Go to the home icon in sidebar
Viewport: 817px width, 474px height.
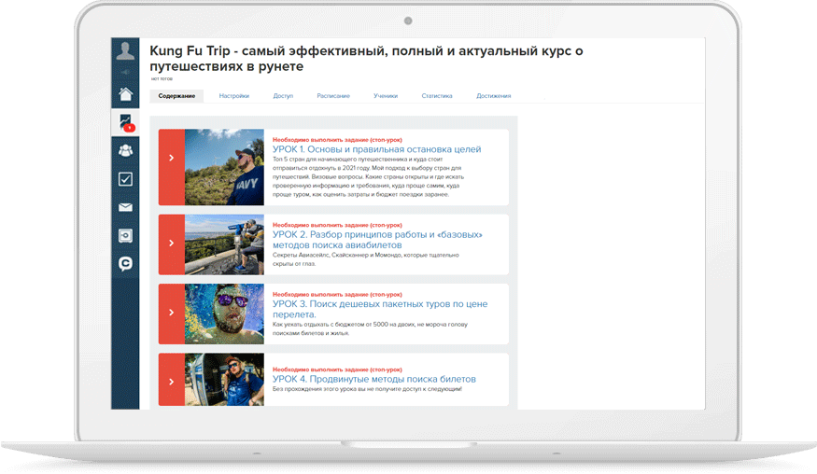pos(125,94)
